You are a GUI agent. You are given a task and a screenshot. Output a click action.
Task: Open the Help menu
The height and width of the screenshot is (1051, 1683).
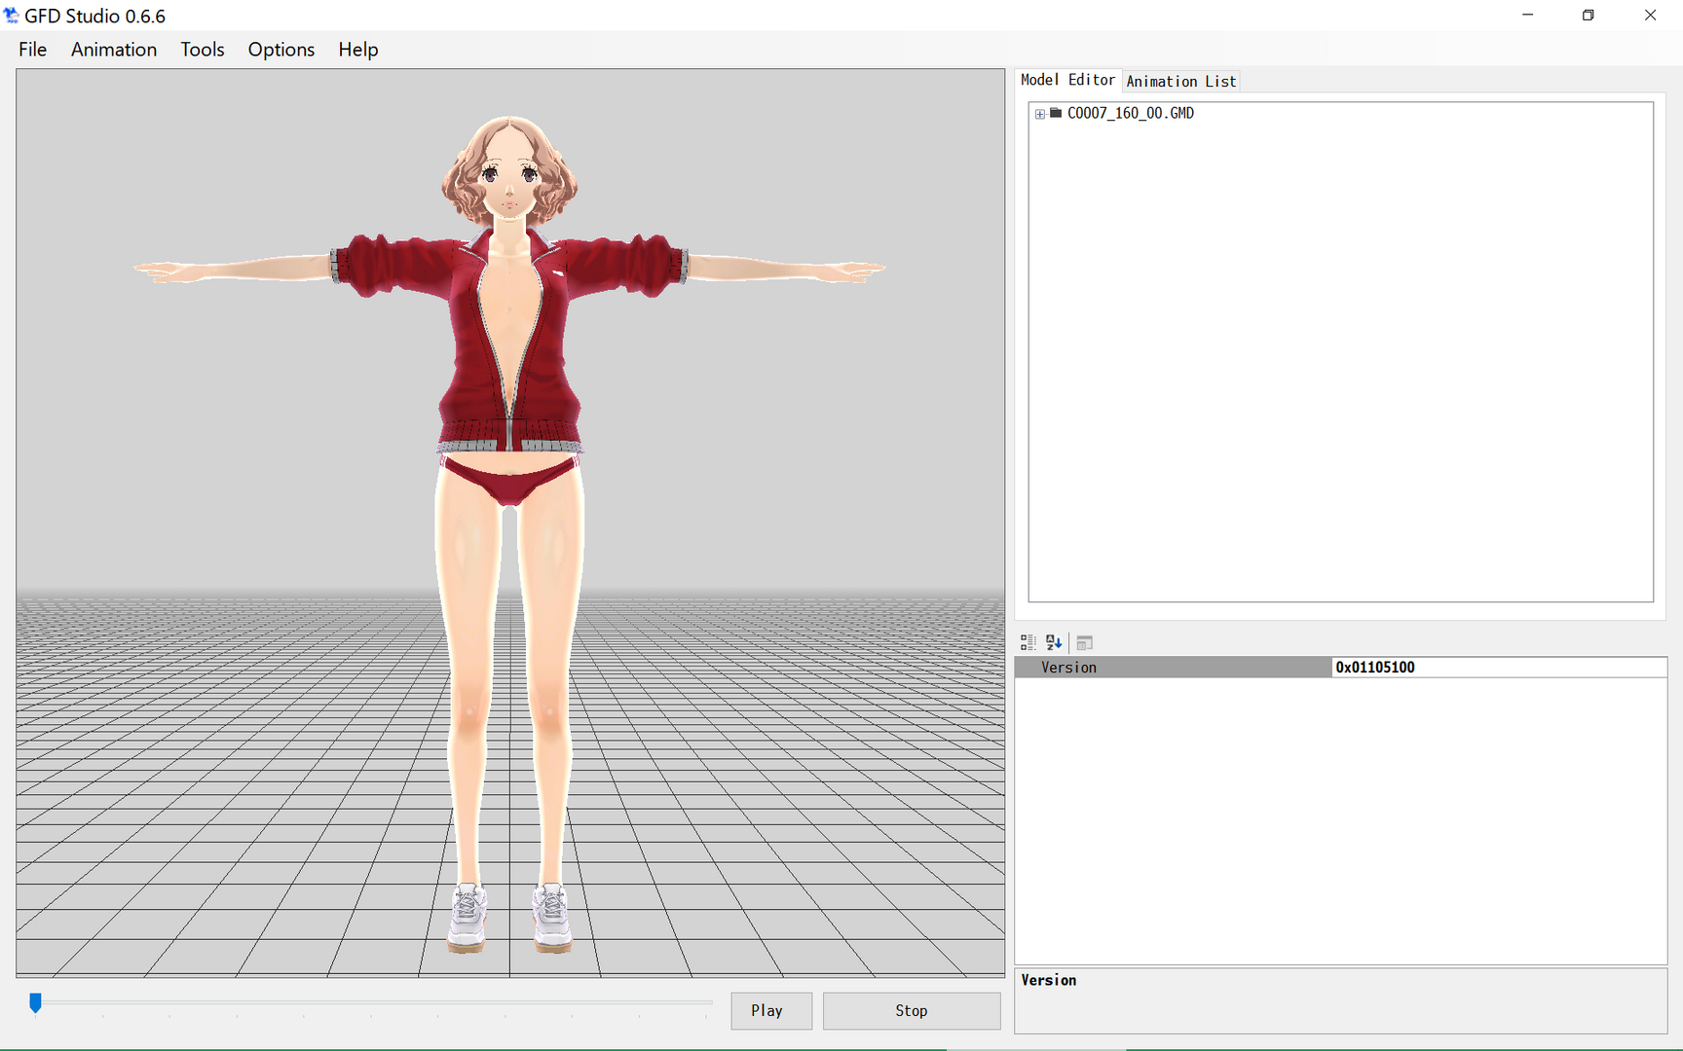(x=358, y=50)
